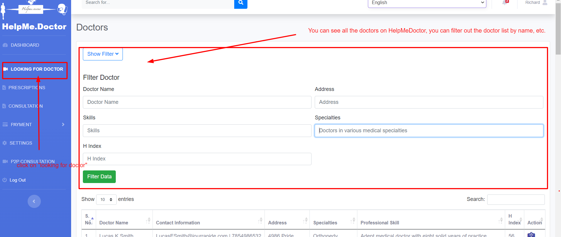Click the briefcase action icon in first row
The width and height of the screenshot is (561, 237).
pos(531,235)
